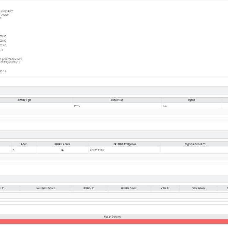This screenshot has width=228, height=228.
Task: Click the 16:34 time value
Action: coord(3,71)
